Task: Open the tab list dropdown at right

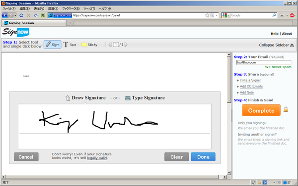Action: click(x=295, y=23)
